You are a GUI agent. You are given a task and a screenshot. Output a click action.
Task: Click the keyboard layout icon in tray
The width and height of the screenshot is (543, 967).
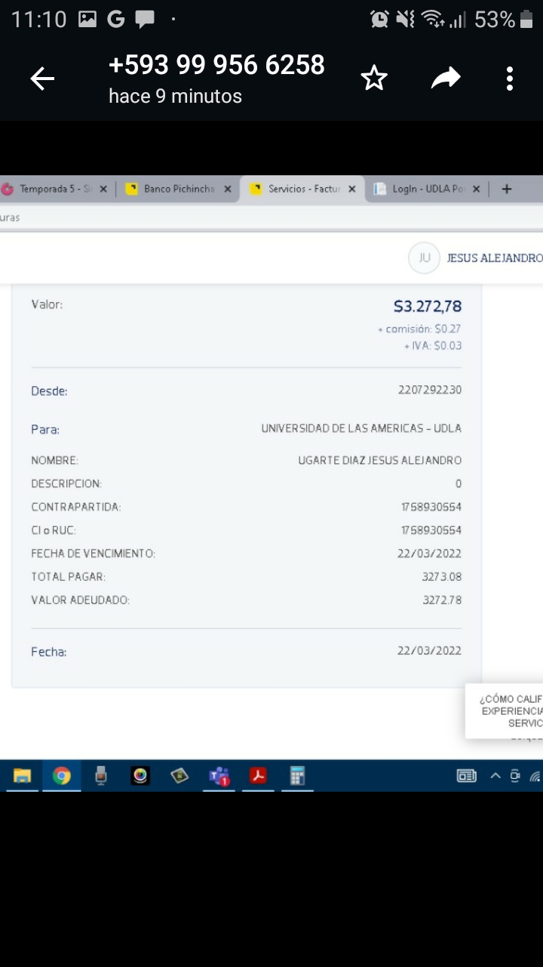[x=467, y=776]
